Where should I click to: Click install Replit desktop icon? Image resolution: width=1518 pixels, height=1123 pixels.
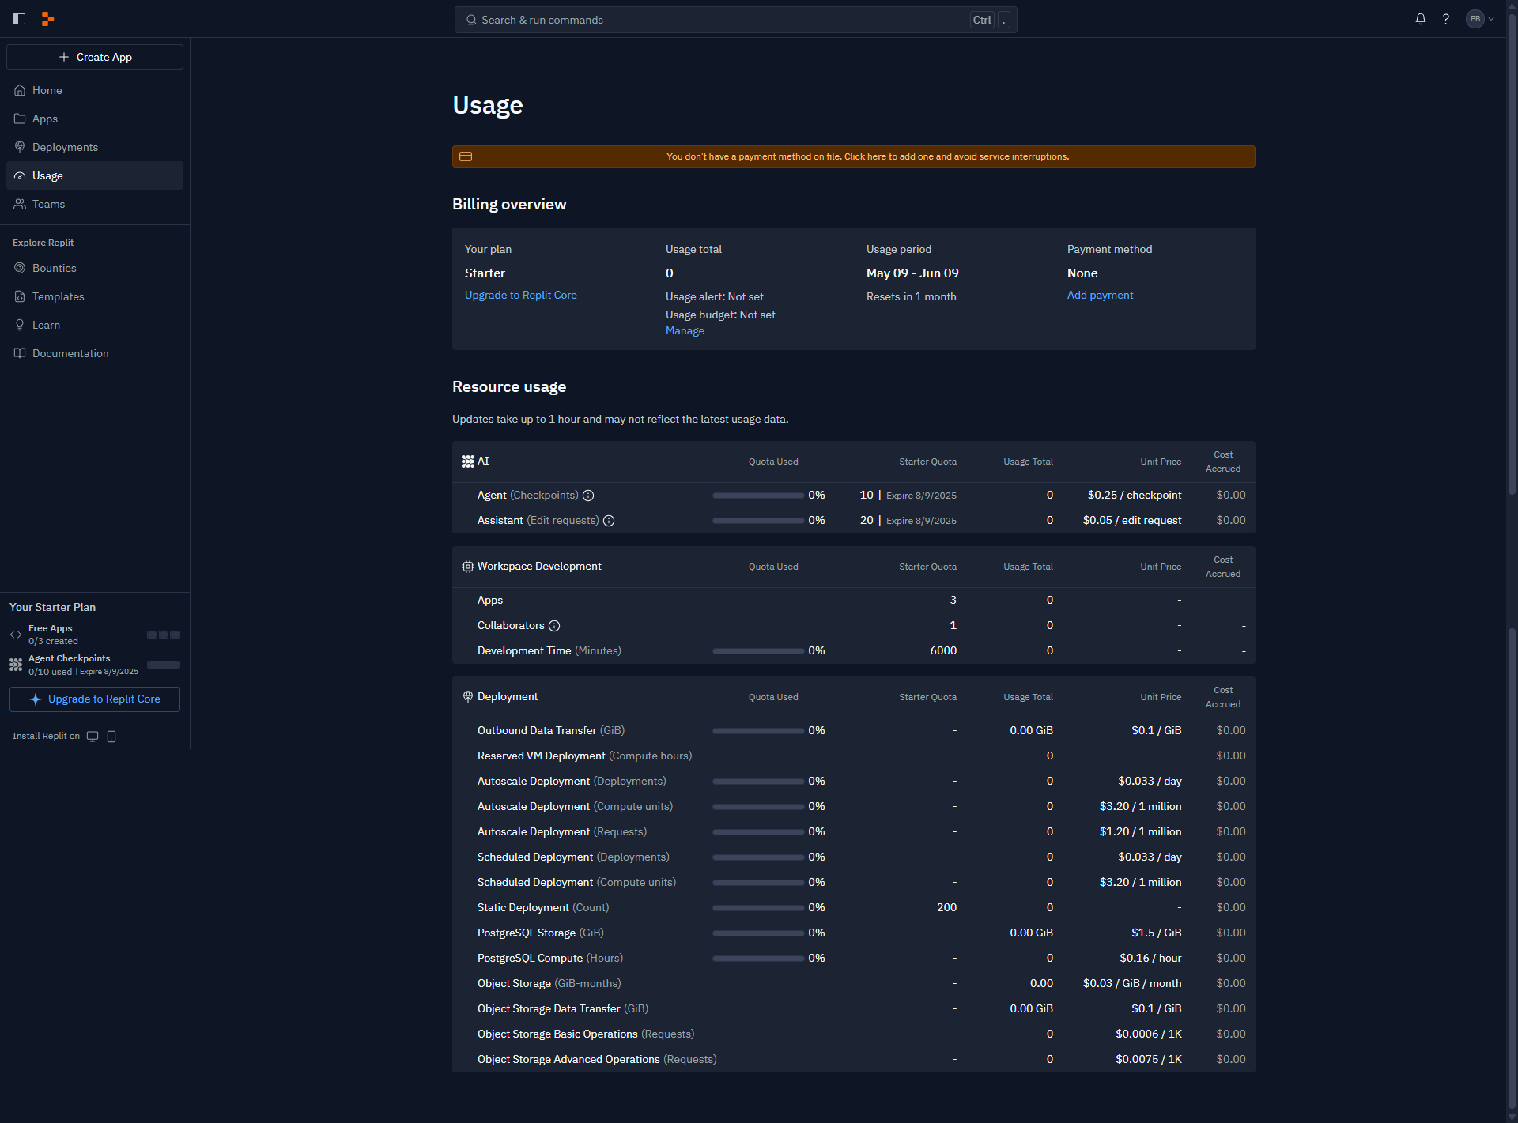pyautogui.click(x=93, y=737)
